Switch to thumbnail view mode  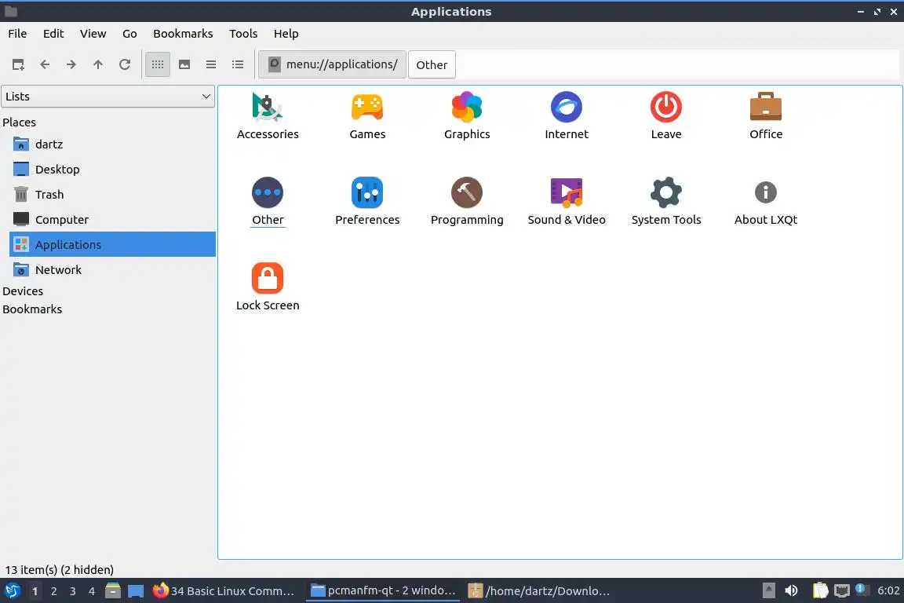184,64
